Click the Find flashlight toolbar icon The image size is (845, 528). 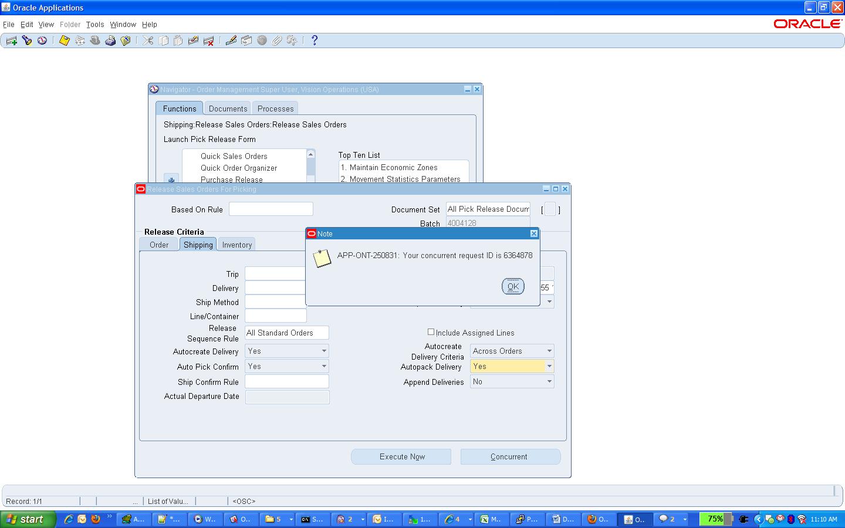pos(27,40)
